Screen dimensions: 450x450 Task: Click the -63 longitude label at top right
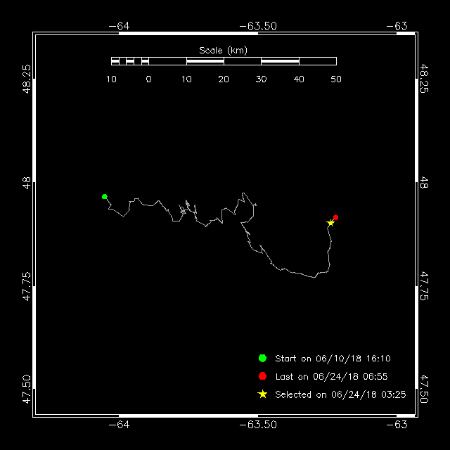397,26
